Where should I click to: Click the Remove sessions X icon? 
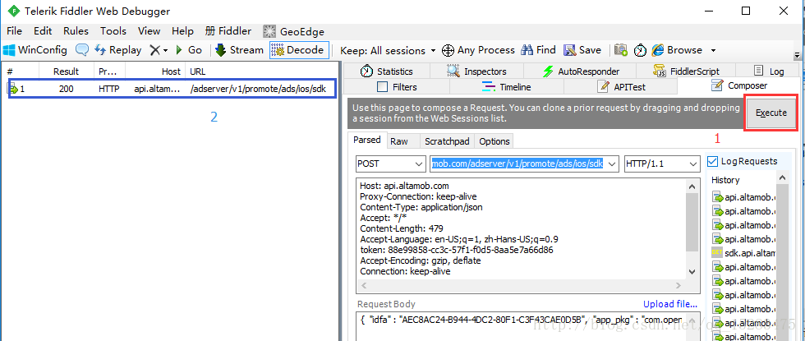pyautogui.click(x=154, y=50)
